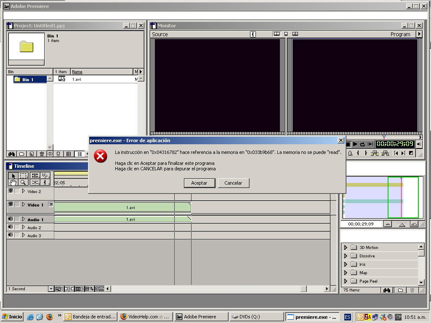Click the Navigator zoom in button
Viewport: 431px width, 323px height.
pos(414,224)
